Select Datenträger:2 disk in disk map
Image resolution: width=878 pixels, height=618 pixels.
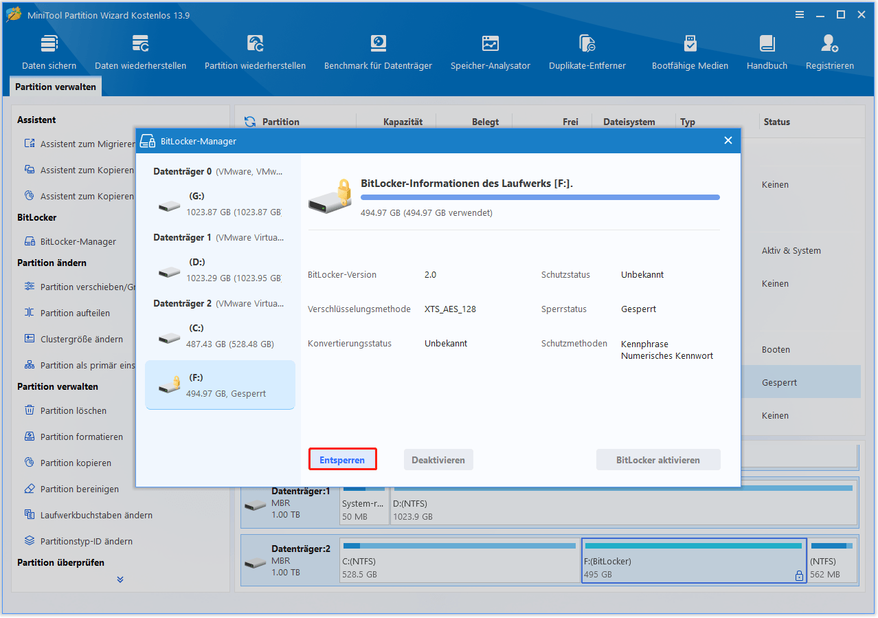(289, 560)
